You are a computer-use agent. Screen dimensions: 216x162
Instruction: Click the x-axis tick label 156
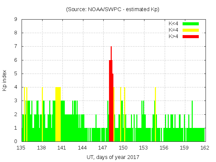(164, 147)
